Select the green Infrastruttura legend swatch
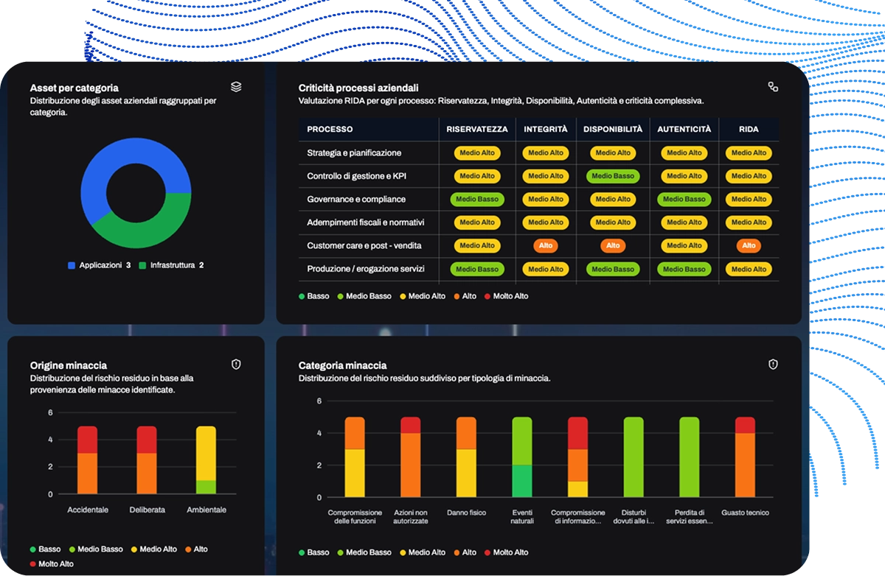 [142, 265]
